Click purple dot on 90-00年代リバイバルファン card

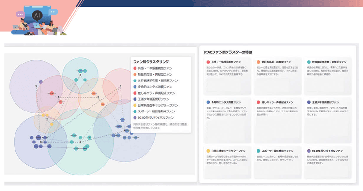(309, 151)
